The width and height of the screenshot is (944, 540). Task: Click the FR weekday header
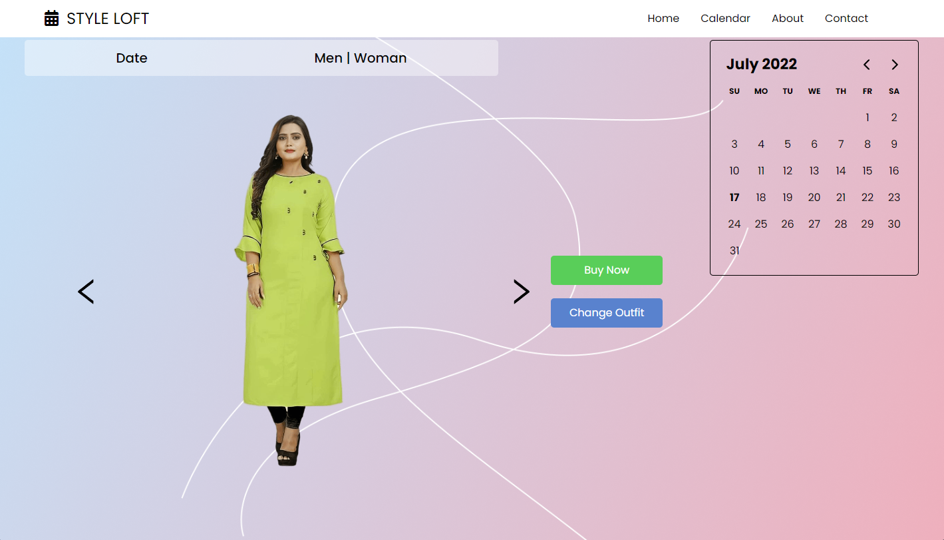(x=867, y=91)
